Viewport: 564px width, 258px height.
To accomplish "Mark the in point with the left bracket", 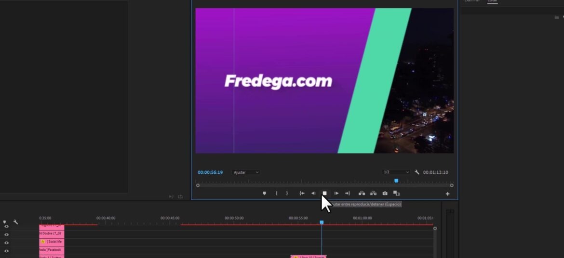I will pos(276,193).
